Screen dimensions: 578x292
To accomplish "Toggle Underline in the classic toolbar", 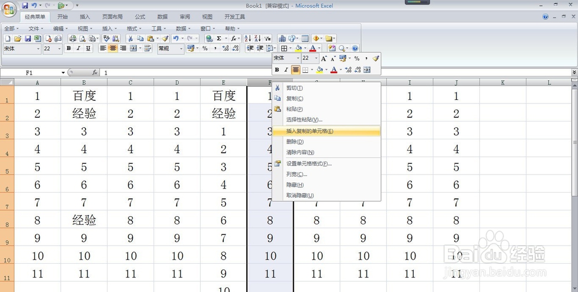I will pos(88,49).
